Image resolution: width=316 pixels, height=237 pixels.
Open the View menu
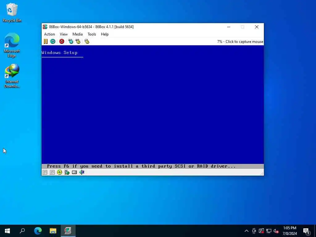pos(64,34)
